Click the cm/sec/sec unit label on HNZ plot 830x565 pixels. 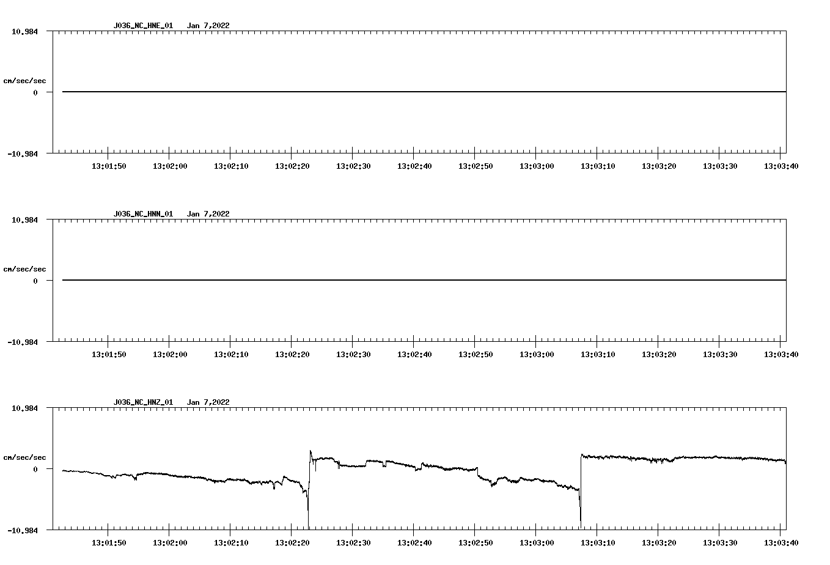(x=24, y=457)
